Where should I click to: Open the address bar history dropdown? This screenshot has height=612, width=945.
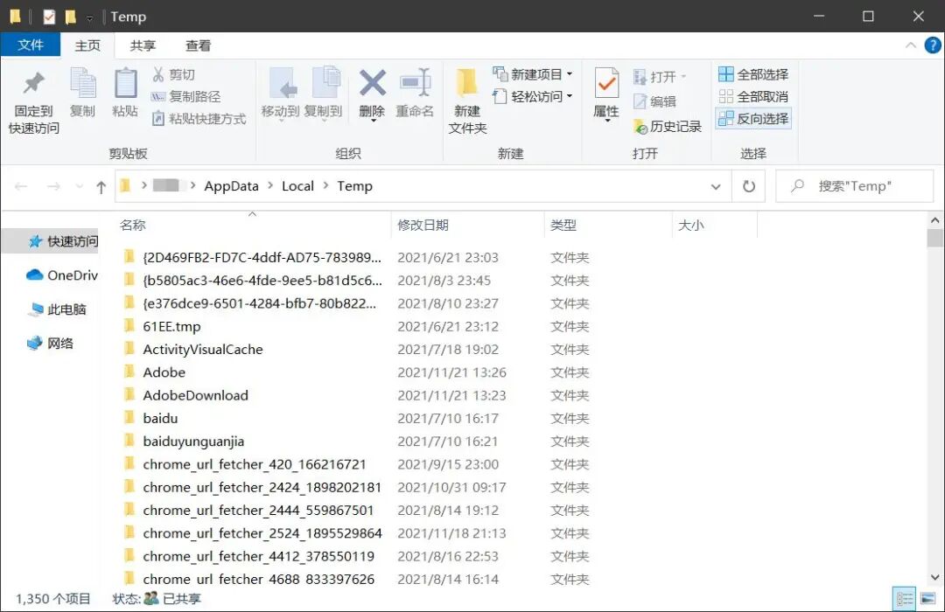pyautogui.click(x=716, y=186)
